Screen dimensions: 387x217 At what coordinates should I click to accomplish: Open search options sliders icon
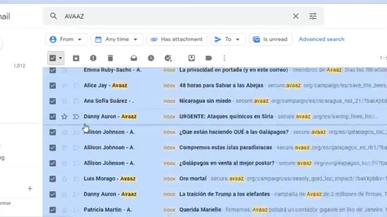pos(313,16)
